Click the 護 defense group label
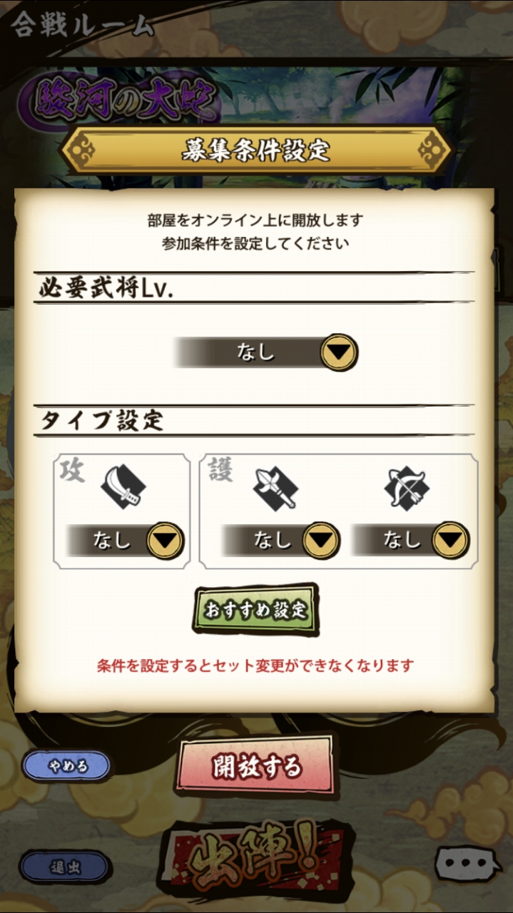Screen dimensions: 513x913 point(220,471)
